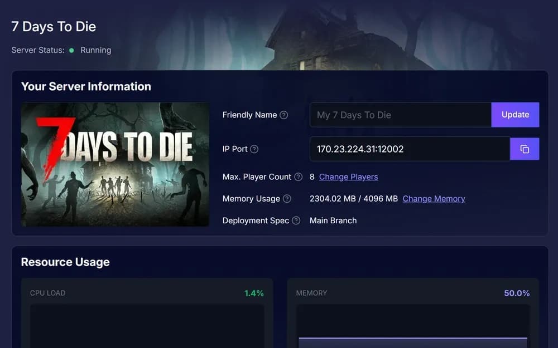
Task: Click the 7 Days To Die page title
Action: tap(54, 27)
